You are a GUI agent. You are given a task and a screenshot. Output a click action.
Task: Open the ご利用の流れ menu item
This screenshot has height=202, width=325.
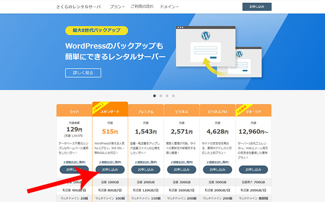[x=142, y=7]
